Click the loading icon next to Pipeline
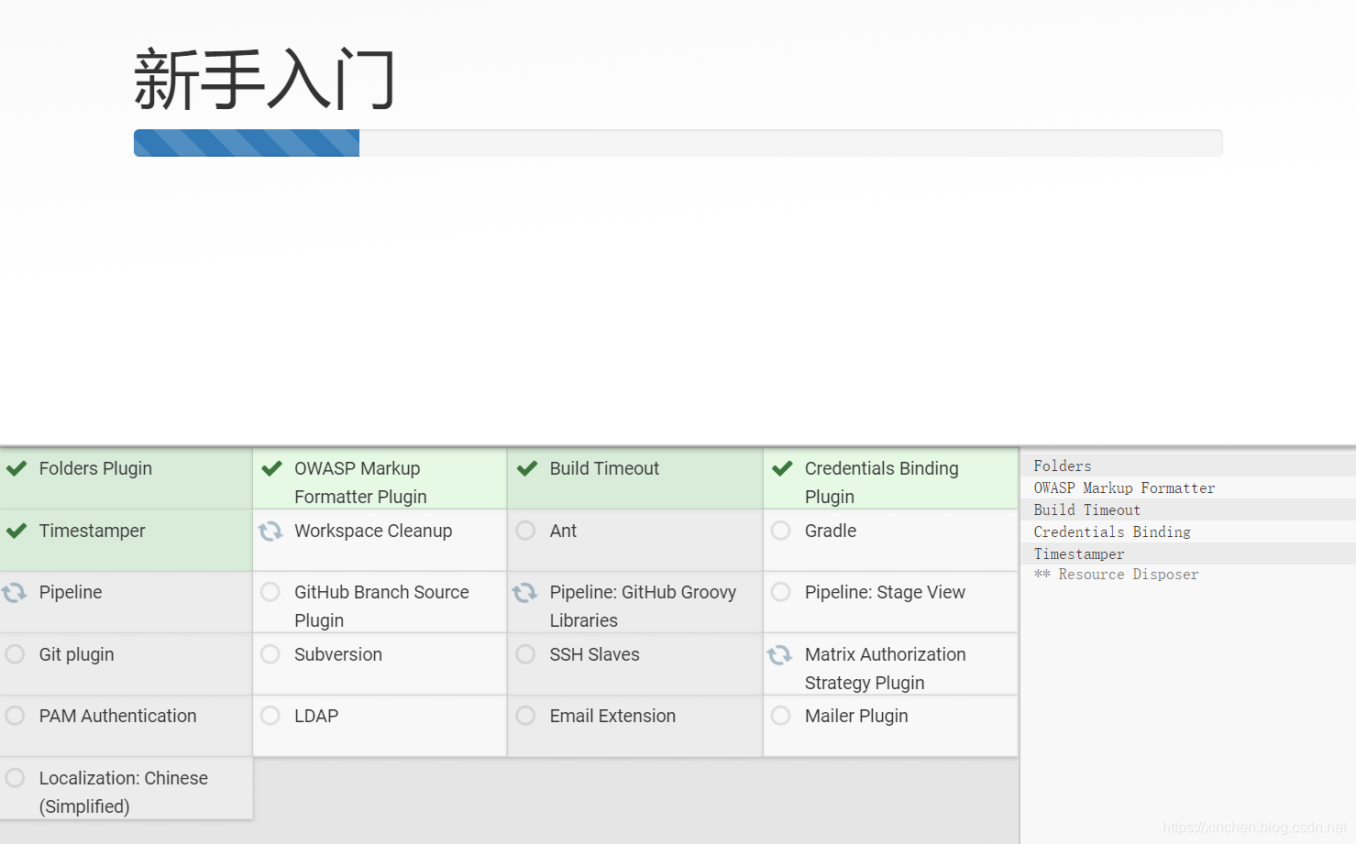Viewport: 1356px width, 844px height. (15, 592)
